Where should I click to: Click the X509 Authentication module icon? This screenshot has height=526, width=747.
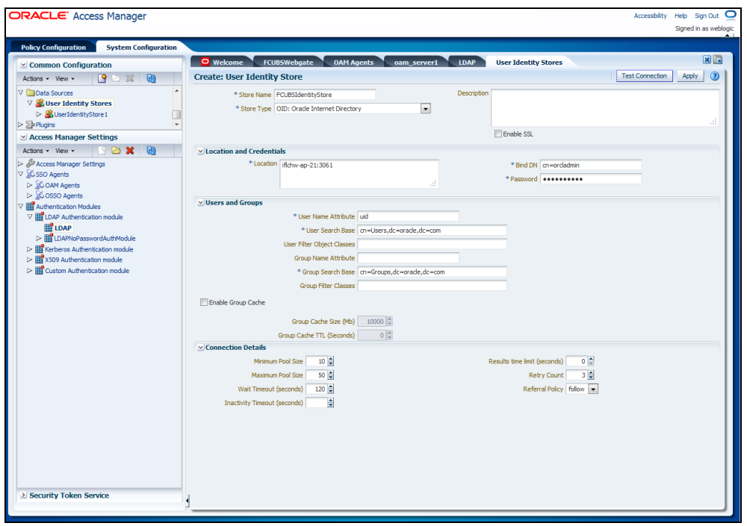click(x=40, y=260)
